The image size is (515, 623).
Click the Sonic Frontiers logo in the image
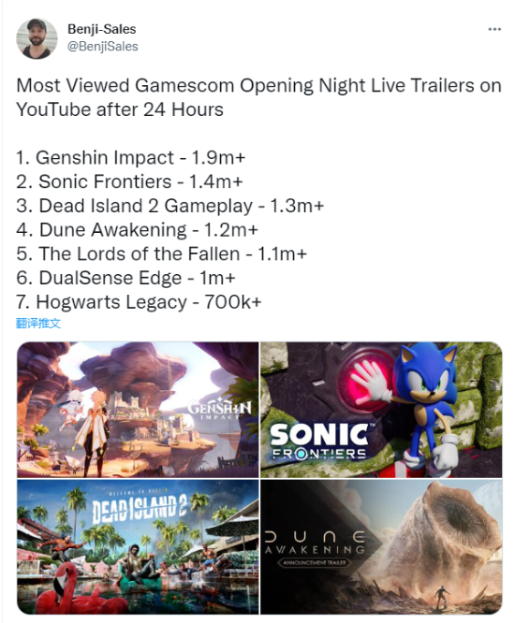(319, 441)
